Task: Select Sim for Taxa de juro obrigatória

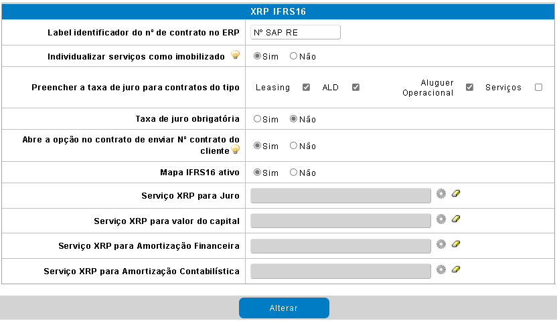Action: (x=257, y=119)
